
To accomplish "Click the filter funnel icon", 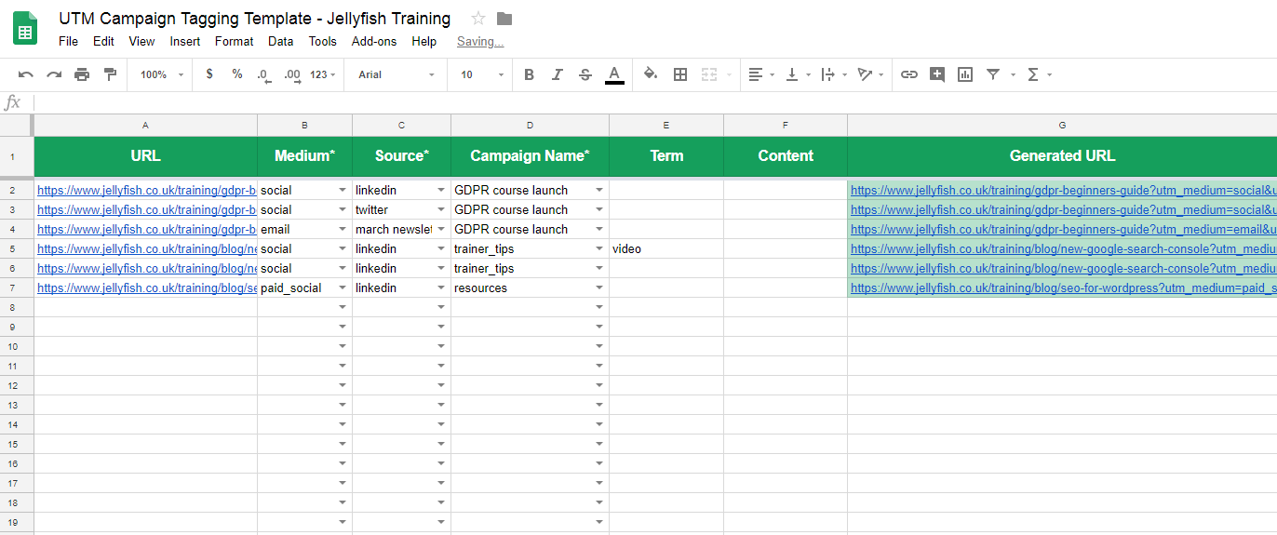I will tap(993, 74).
